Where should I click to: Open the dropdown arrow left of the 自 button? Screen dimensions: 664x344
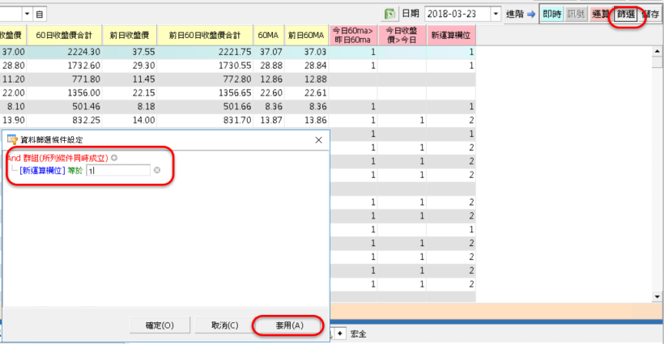[x=27, y=14]
